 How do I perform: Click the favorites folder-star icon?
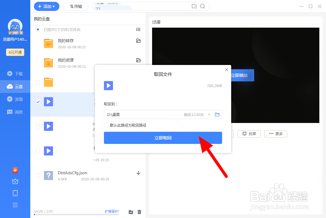pos(194,6)
